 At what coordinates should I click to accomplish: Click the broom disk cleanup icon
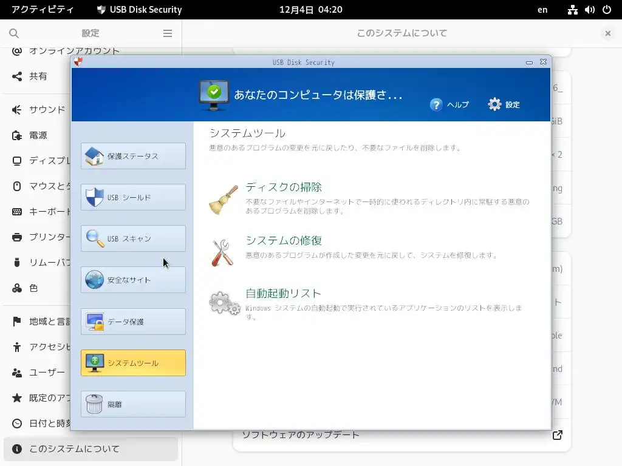(224, 200)
